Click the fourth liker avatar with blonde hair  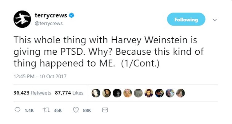(128, 93)
